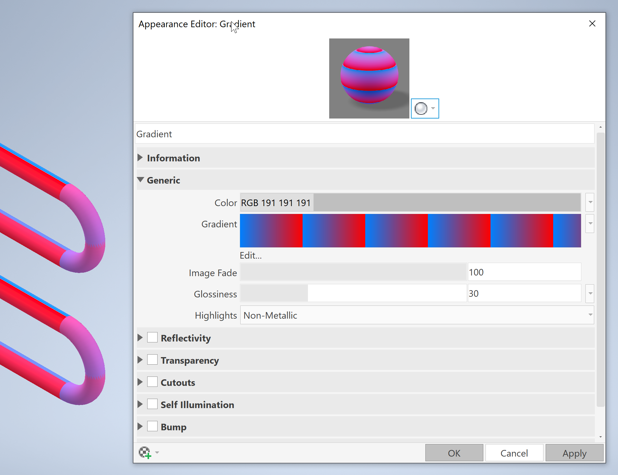Collapse the Generic section
The image size is (618, 475).
(140, 180)
